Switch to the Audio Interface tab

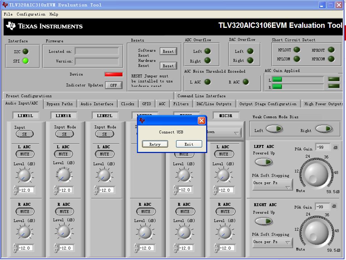(97, 104)
